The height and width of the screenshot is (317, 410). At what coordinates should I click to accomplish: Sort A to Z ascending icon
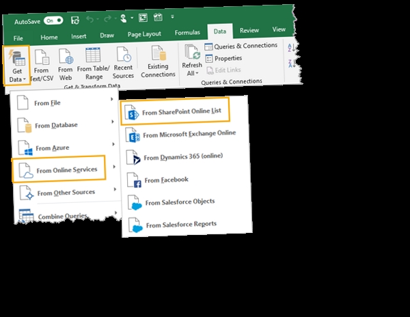[x=291, y=48]
